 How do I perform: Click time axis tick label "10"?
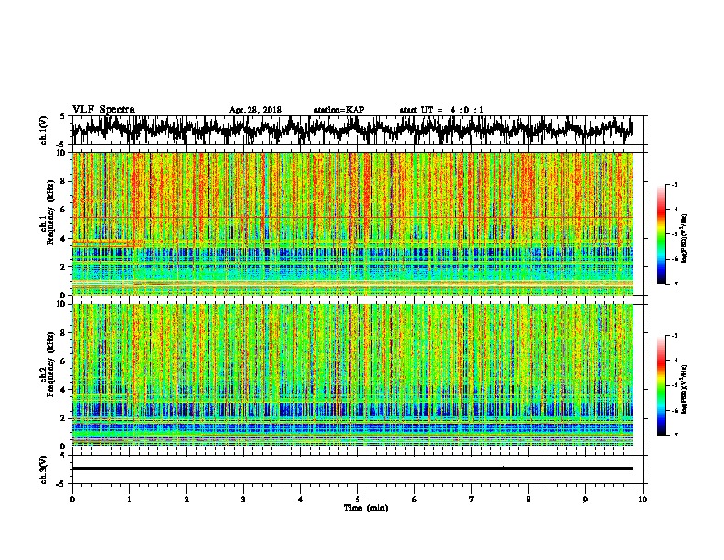point(643,500)
